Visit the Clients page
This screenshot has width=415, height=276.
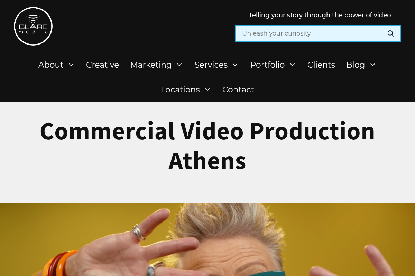(x=321, y=65)
